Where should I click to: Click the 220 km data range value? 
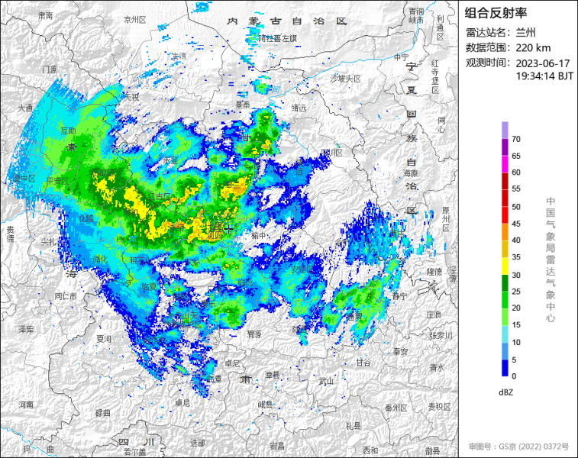(x=533, y=47)
